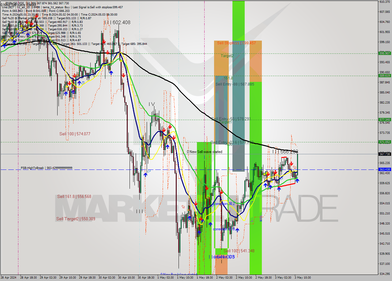Screen dimensions: 392x281
Task: Select the 28 Apr 18:30 time label
Action: click(x=28, y=278)
